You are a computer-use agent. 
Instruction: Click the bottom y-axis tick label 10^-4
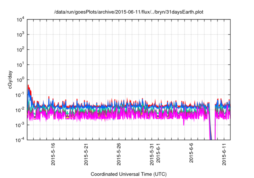pos(19,140)
